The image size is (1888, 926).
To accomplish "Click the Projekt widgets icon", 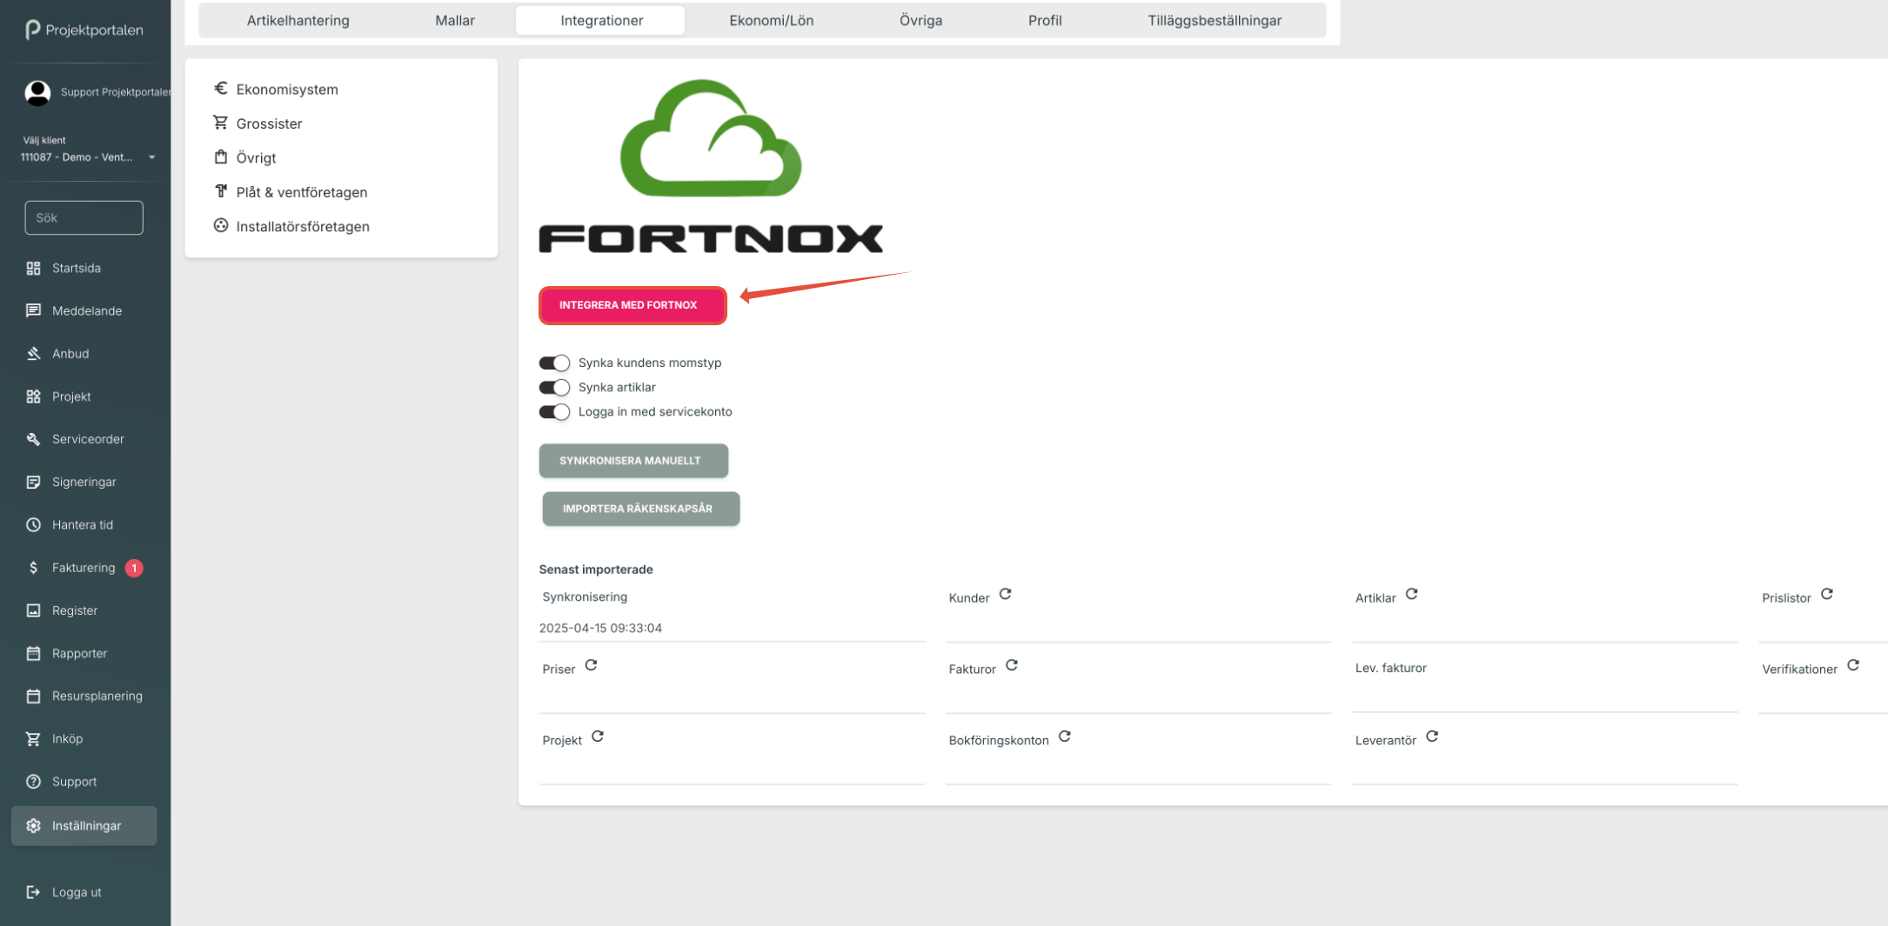I will [33, 396].
